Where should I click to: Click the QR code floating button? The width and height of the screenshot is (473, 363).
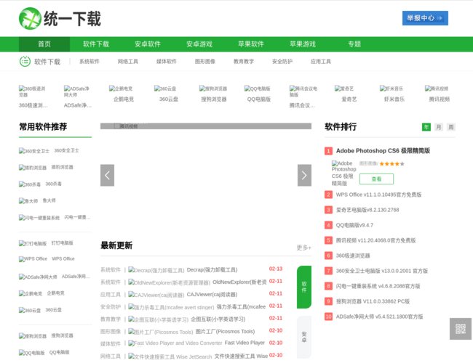(x=461, y=329)
